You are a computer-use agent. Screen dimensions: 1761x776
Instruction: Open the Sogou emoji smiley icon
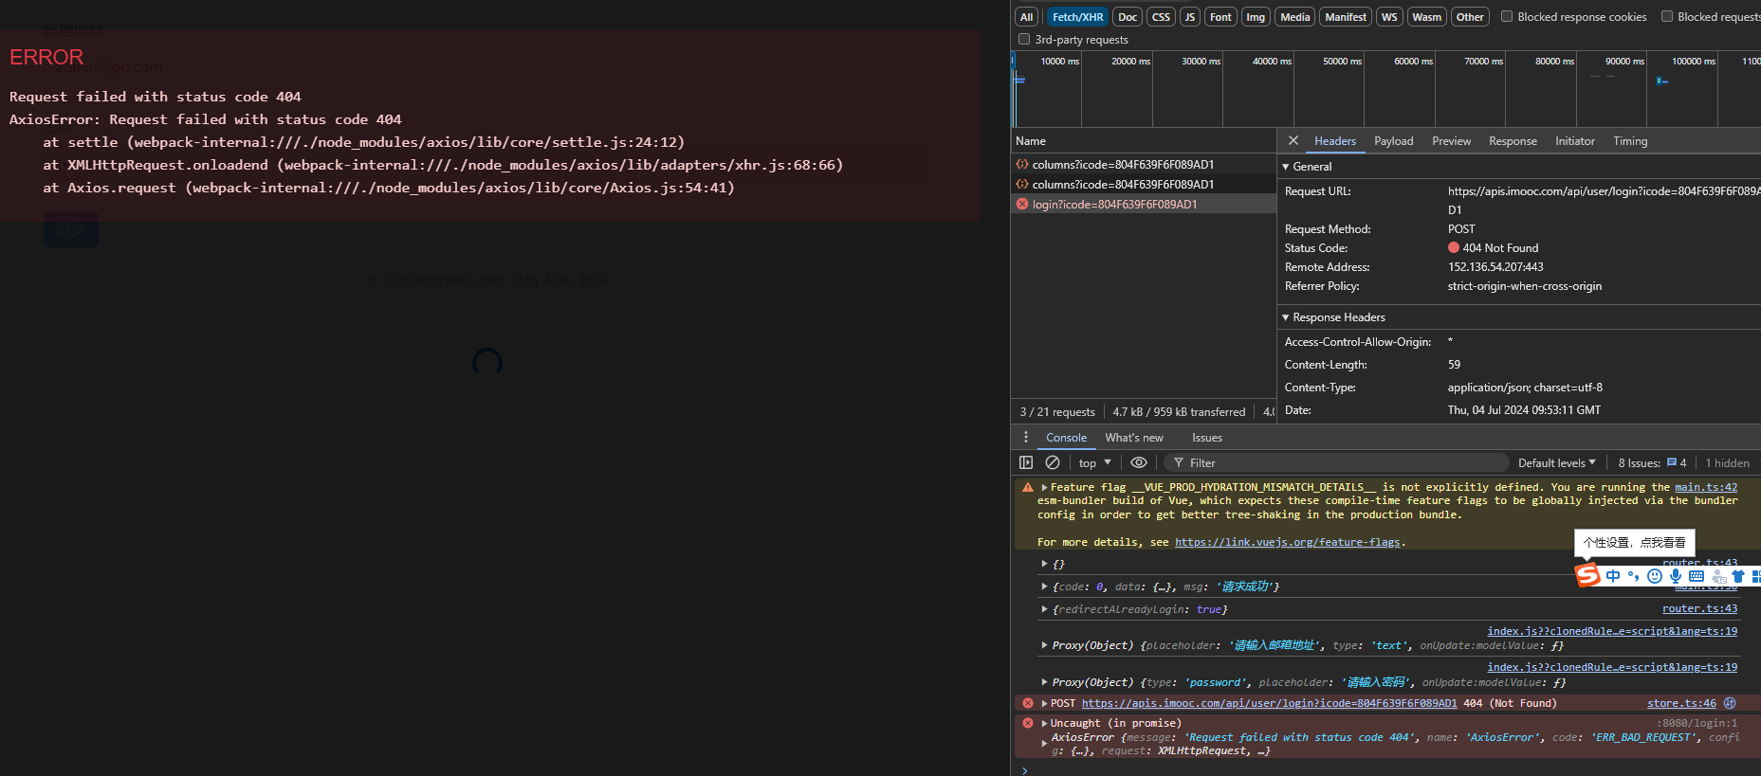tap(1655, 576)
